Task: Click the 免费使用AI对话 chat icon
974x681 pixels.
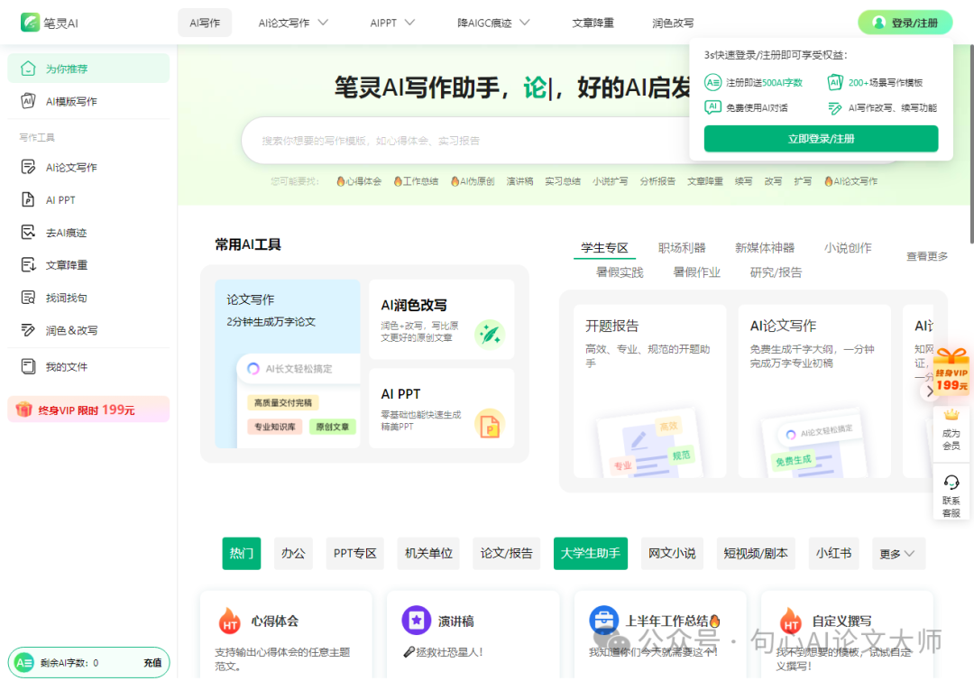Action: pos(712,107)
